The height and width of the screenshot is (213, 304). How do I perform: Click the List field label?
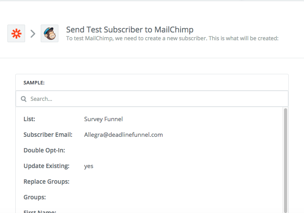click(29, 119)
